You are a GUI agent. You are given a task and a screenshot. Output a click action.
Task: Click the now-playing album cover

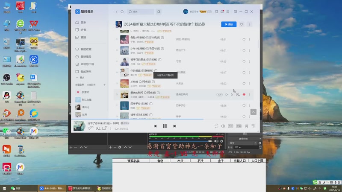[79, 126]
